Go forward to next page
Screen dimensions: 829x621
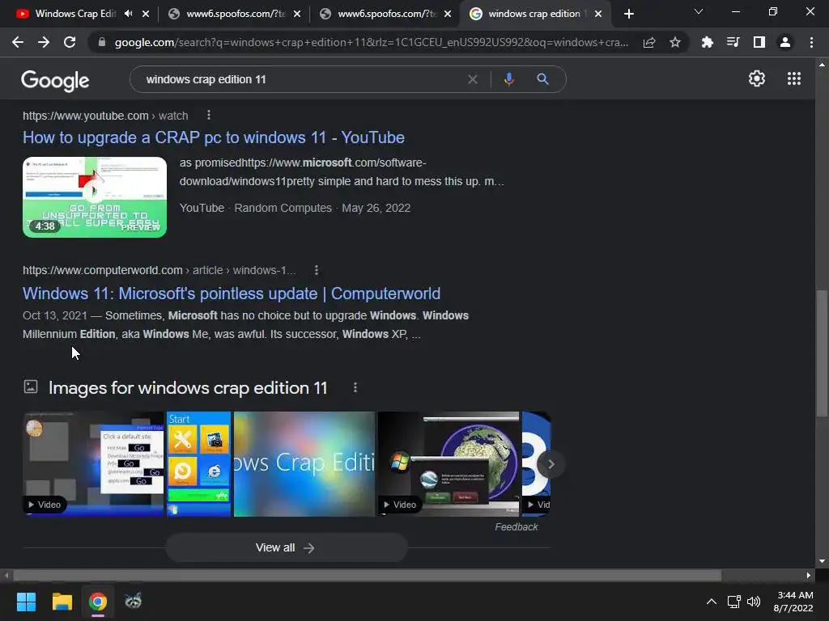click(x=44, y=42)
